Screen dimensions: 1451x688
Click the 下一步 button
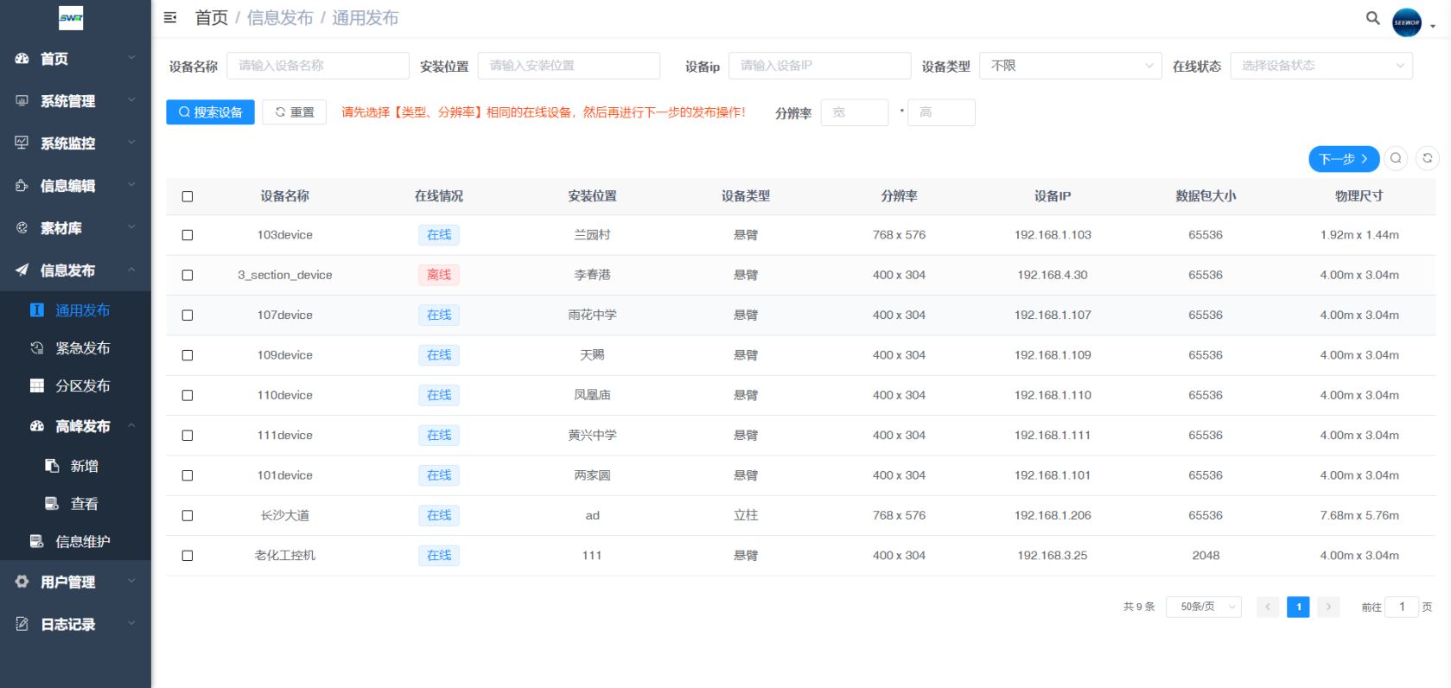[1343, 159]
